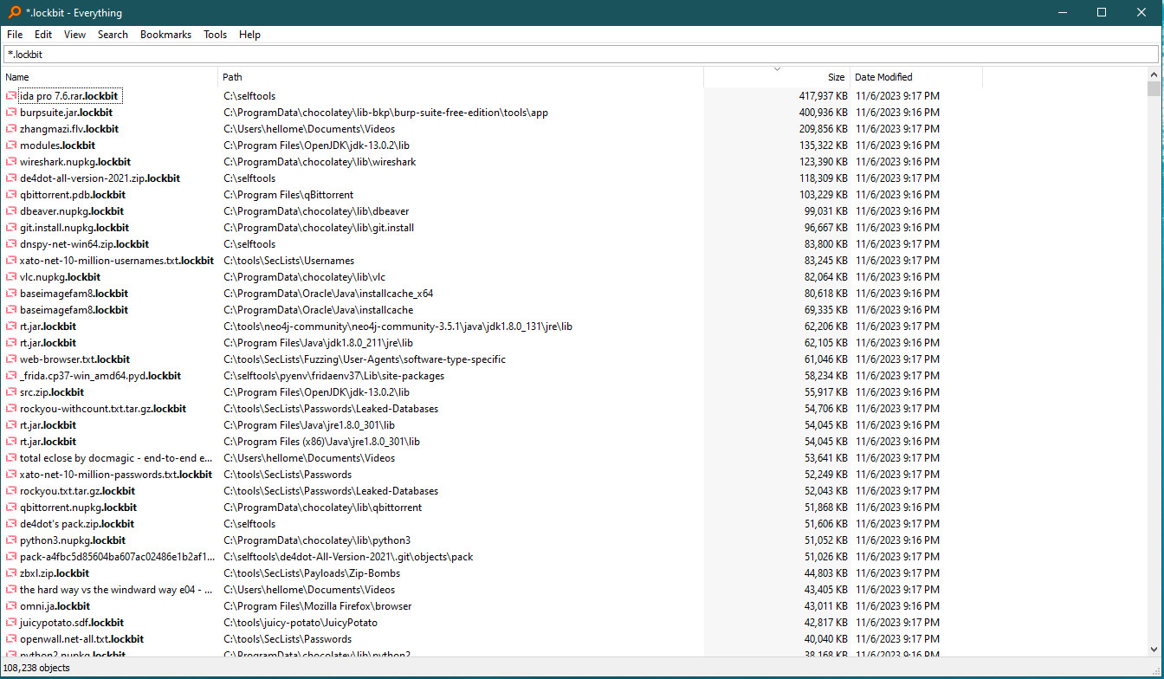The image size is (1164, 679).
Task: Sort by the Date Modified column header
Action: [916, 77]
